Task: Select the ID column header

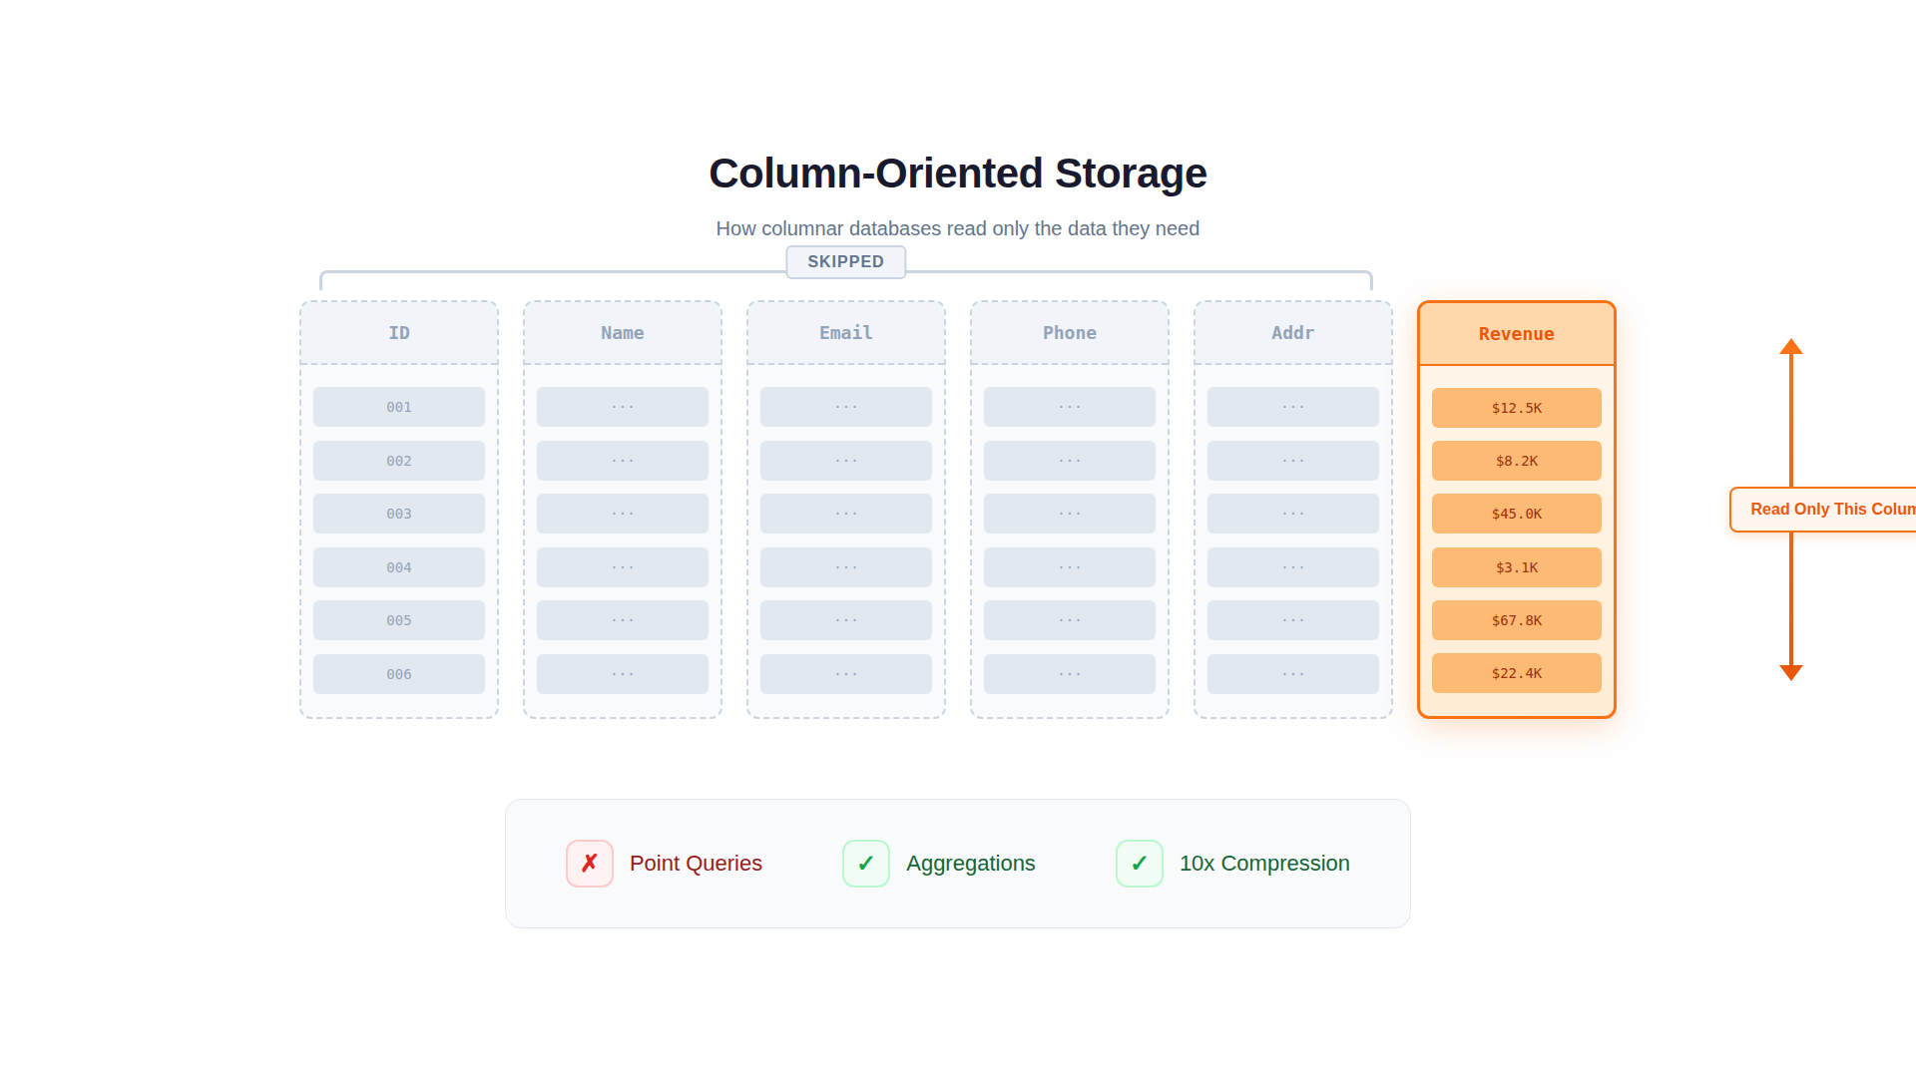Action: pyautogui.click(x=399, y=333)
